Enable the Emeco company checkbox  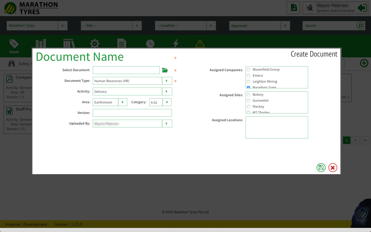tap(248, 76)
